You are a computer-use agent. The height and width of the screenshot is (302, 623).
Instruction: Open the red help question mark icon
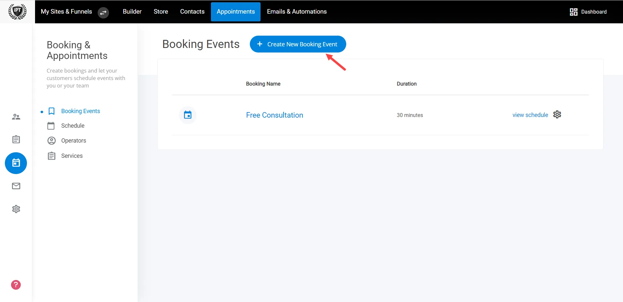tap(16, 285)
